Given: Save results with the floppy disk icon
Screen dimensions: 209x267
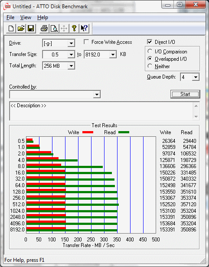Looking at the screenshot, I should tap(31, 28).
